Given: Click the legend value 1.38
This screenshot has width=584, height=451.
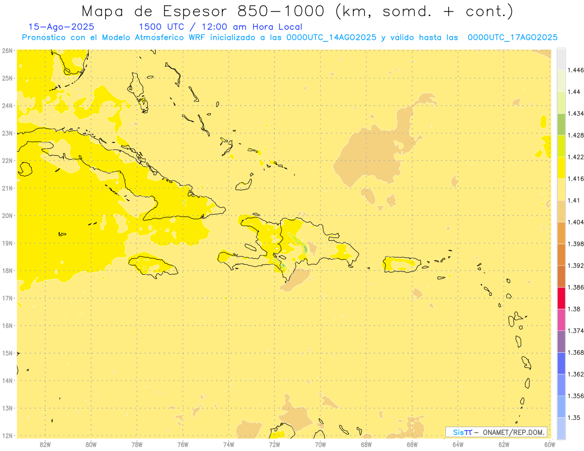Looking at the screenshot, I should 574,309.
